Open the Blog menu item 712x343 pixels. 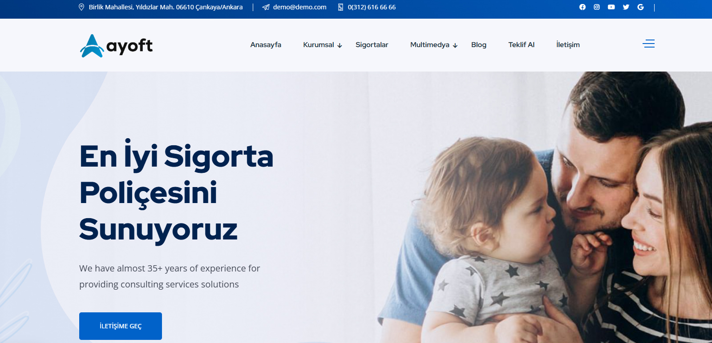coord(479,45)
